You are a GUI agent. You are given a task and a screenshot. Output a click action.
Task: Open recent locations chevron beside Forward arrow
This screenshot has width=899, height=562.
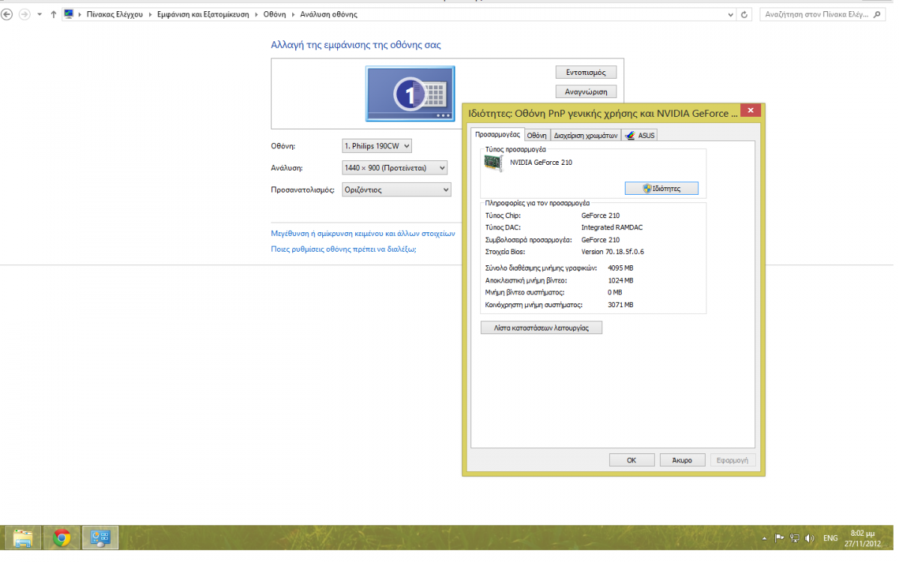(40, 14)
